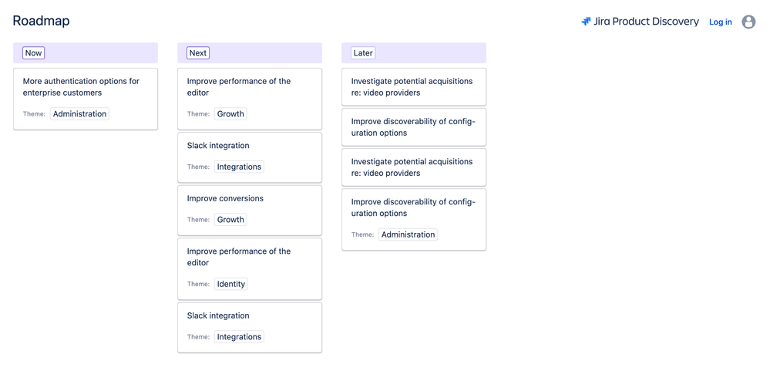Click Integrations tag on the bottom Slack card
This screenshot has width=770, height=381.
coord(239,337)
